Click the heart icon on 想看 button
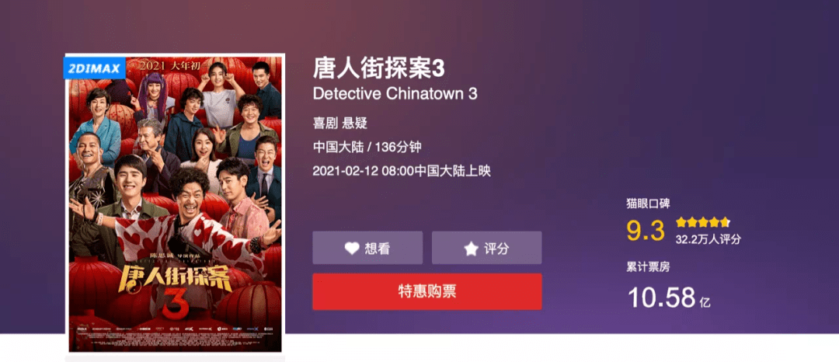The height and width of the screenshot is (362, 839). point(352,248)
